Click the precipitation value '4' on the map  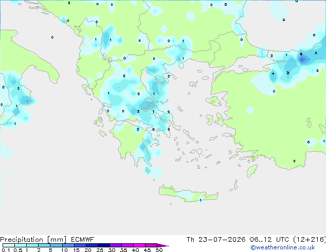(x=273, y=74)
